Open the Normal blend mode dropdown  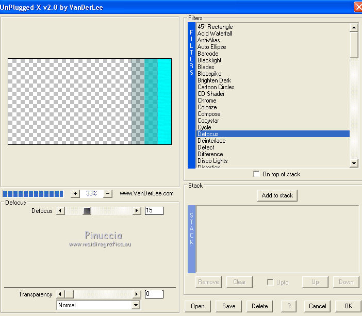point(136,305)
